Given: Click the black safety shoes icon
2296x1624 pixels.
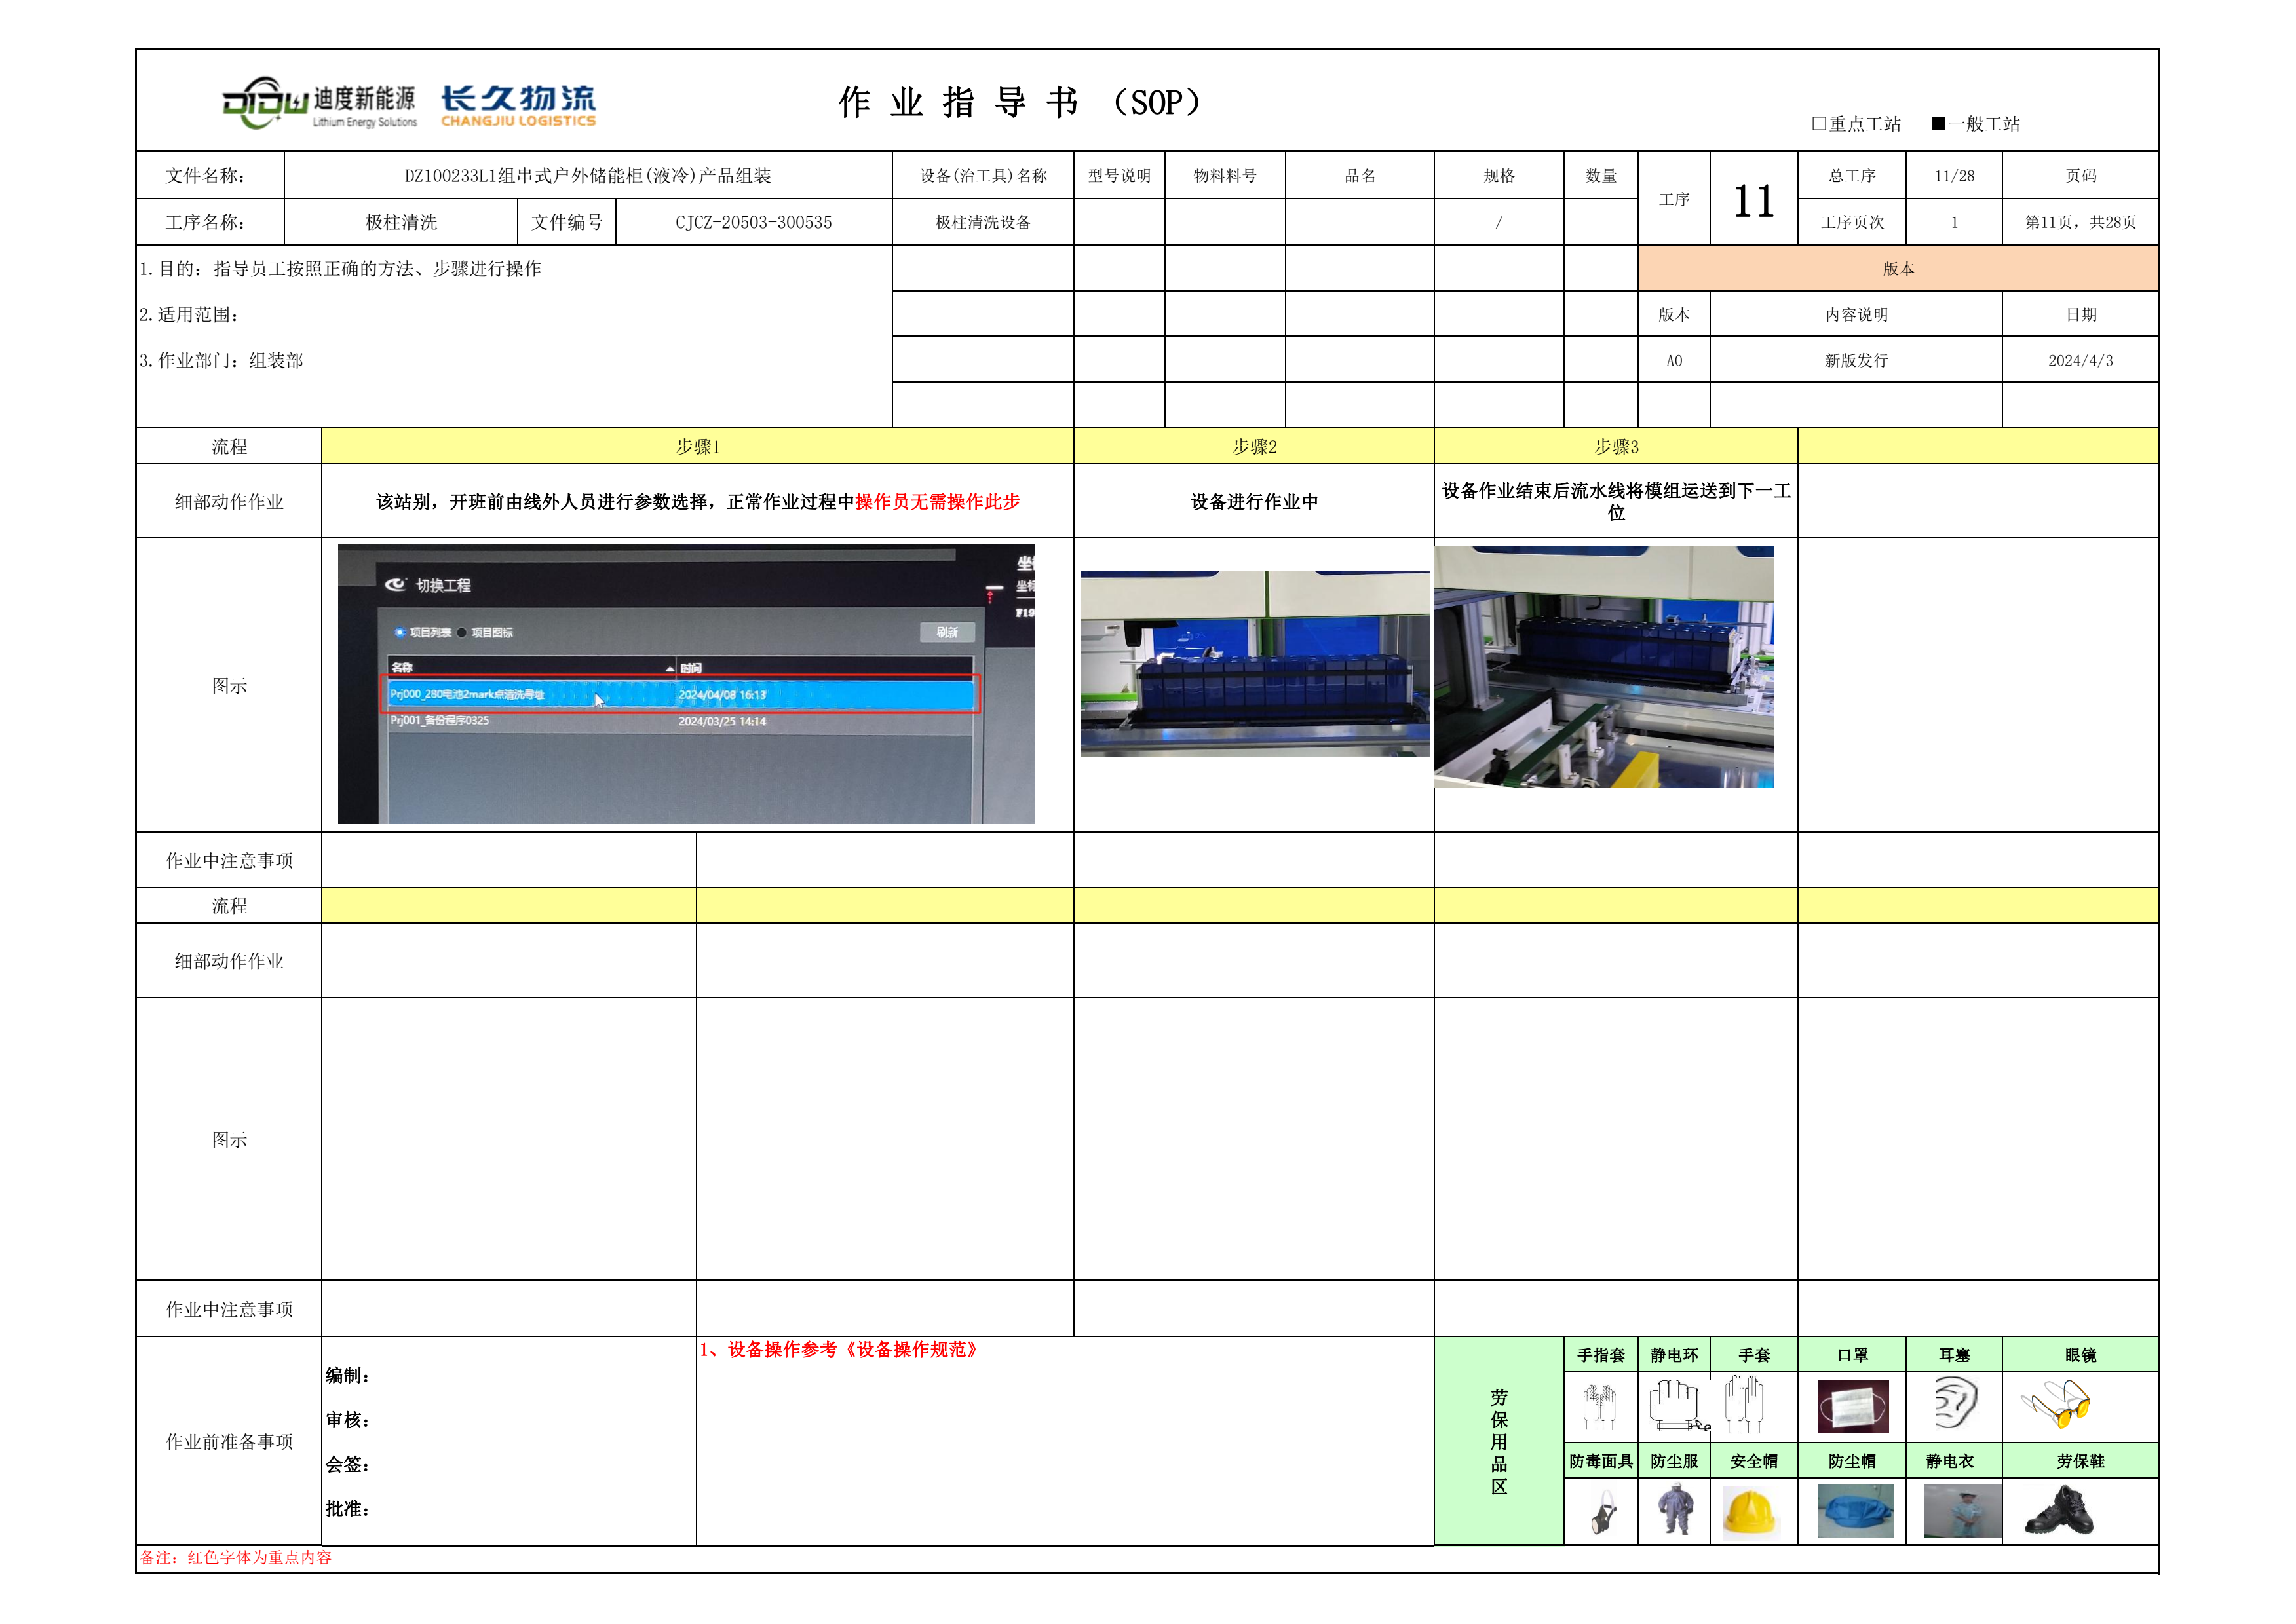Looking at the screenshot, I should tap(2058, 1511).
